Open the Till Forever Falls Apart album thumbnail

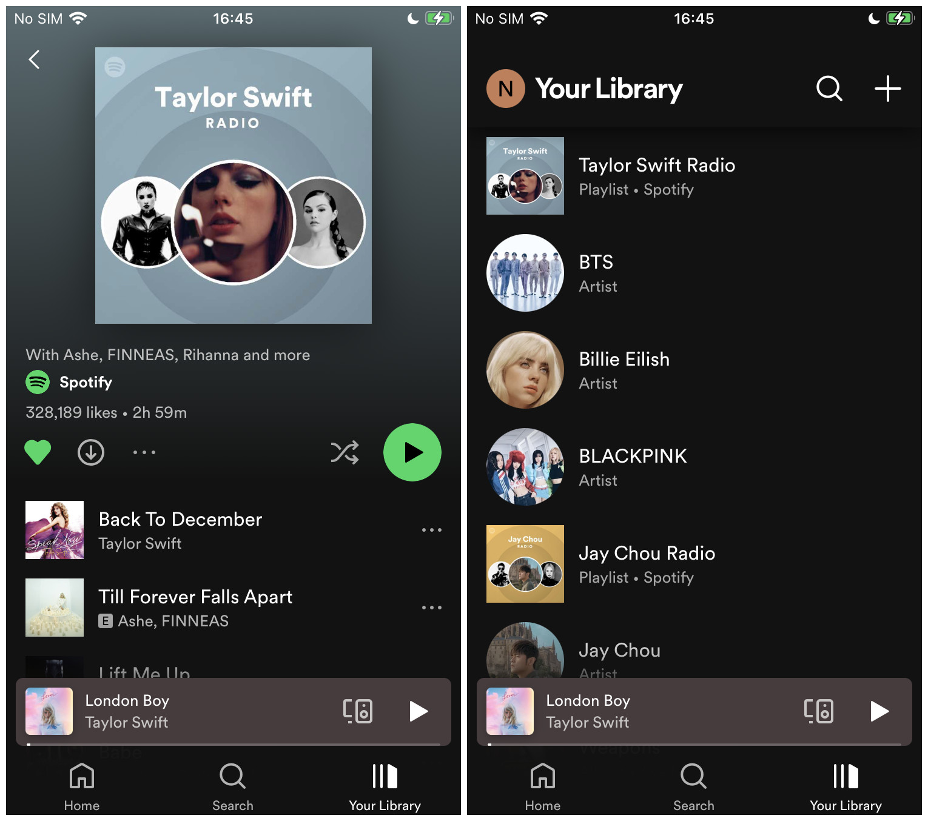tap(55, 608)
